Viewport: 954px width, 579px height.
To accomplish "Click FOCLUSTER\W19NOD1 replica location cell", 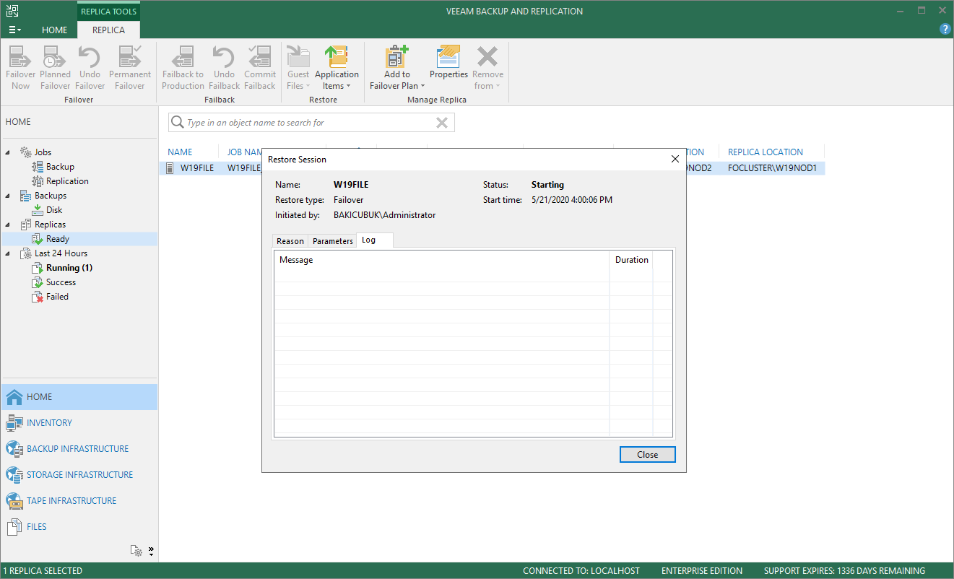I will 772,168.
